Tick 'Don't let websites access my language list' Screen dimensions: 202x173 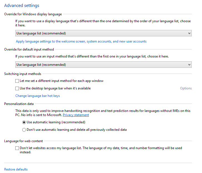pos(17,148)
